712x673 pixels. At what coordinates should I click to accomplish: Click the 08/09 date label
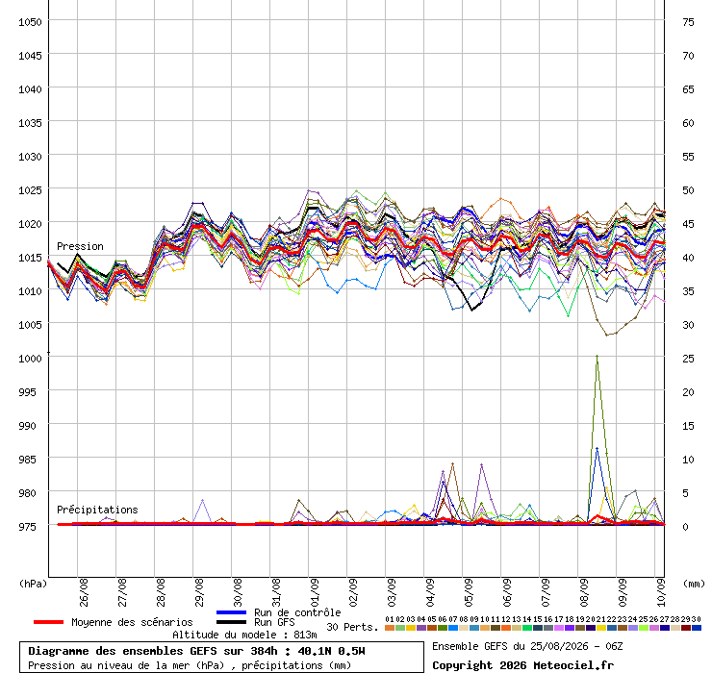pyautogui.click(x=584, y=592)
